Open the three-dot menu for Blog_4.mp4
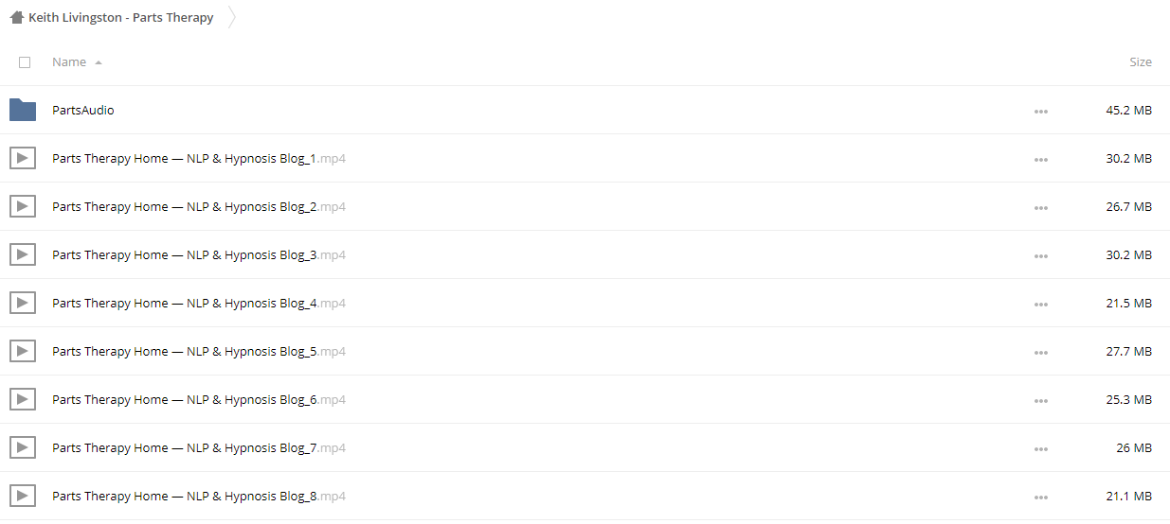Image resolution: width=1170 pixels, height=524 pixels. (1041, 304)
